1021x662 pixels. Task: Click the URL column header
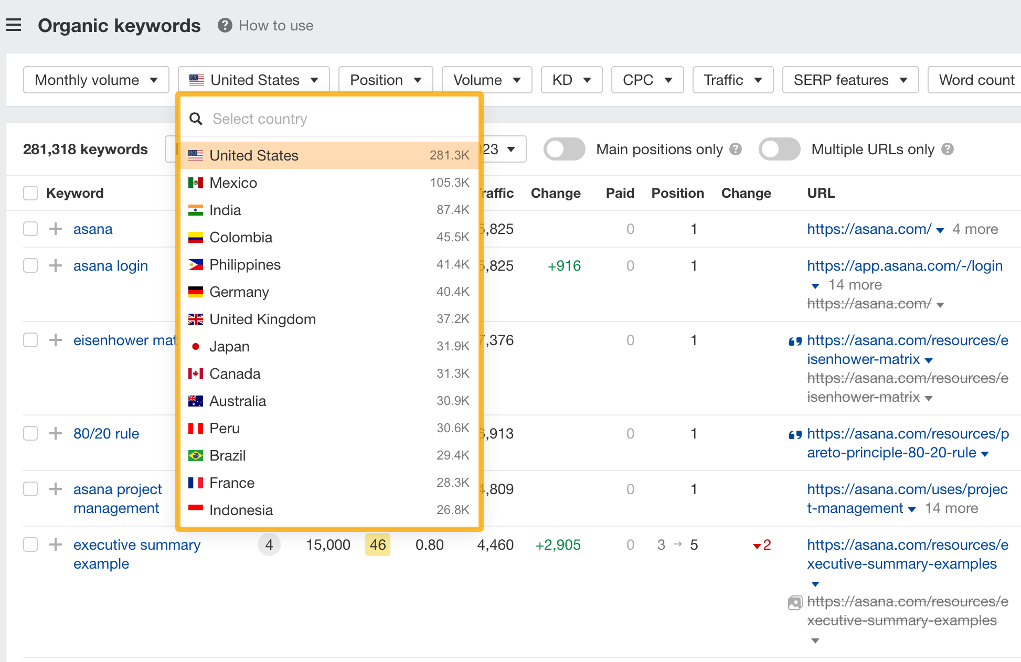click(821, 194)
